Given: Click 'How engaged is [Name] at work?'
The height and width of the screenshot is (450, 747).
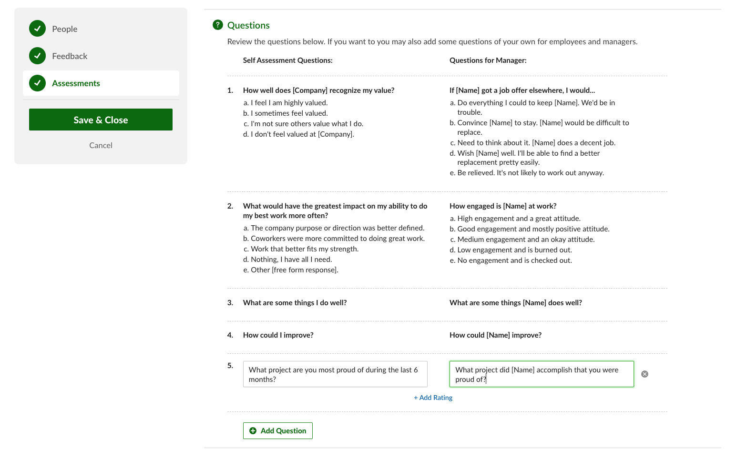Looking at the screenshot, I should point(503,206).
